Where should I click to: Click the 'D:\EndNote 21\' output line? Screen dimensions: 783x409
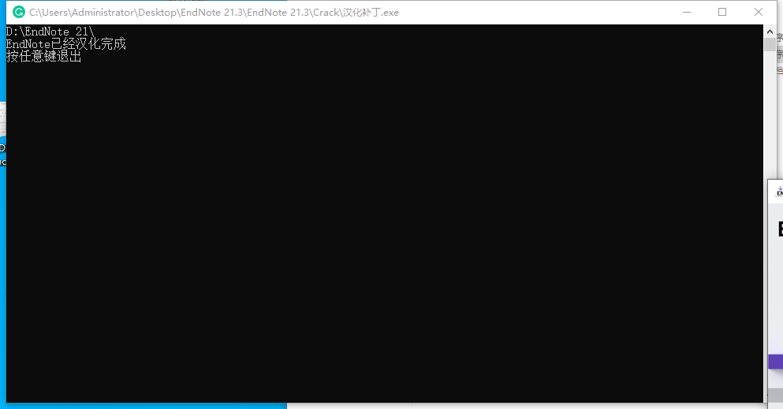pos(50,32)
